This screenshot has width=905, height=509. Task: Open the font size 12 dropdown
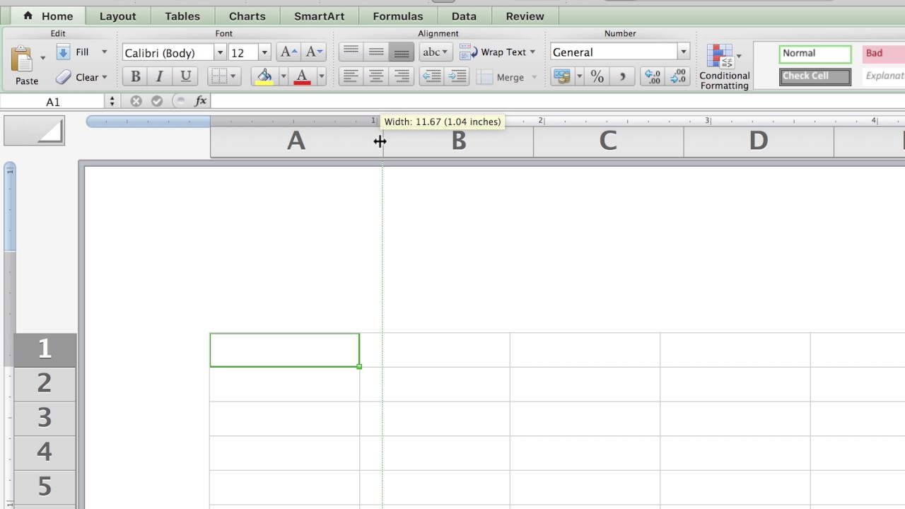[264, 52]
